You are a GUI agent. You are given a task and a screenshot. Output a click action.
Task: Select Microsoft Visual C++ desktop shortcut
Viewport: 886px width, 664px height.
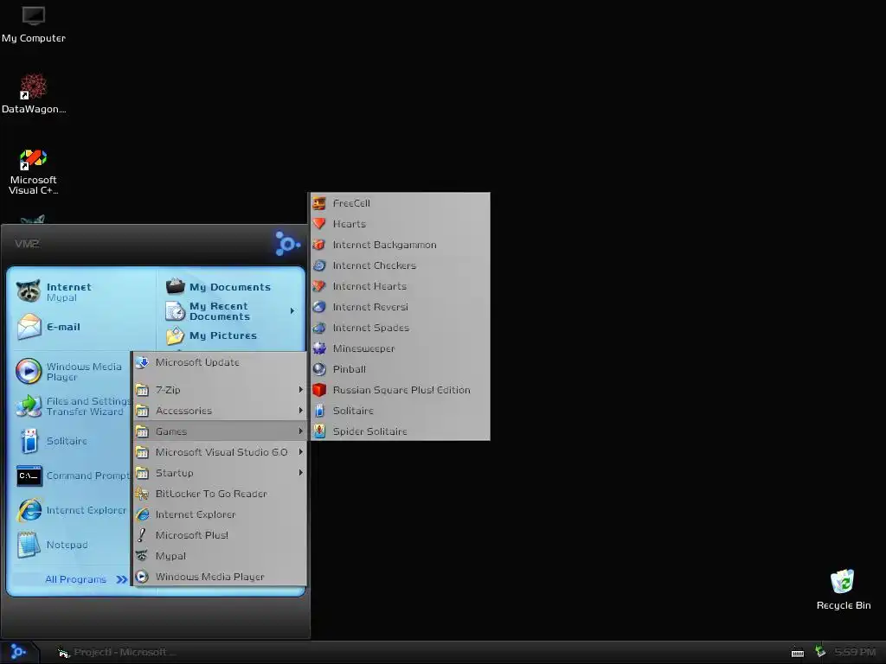34,172
